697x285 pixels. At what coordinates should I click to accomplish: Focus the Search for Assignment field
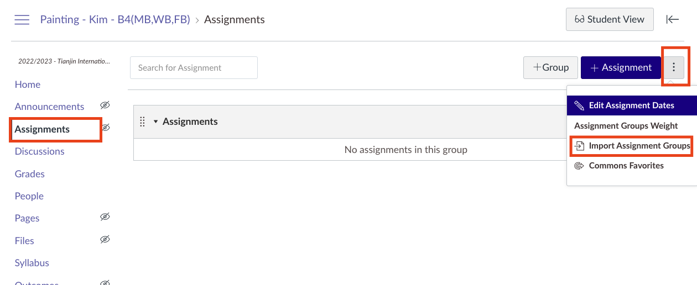(x=194, y=68)
